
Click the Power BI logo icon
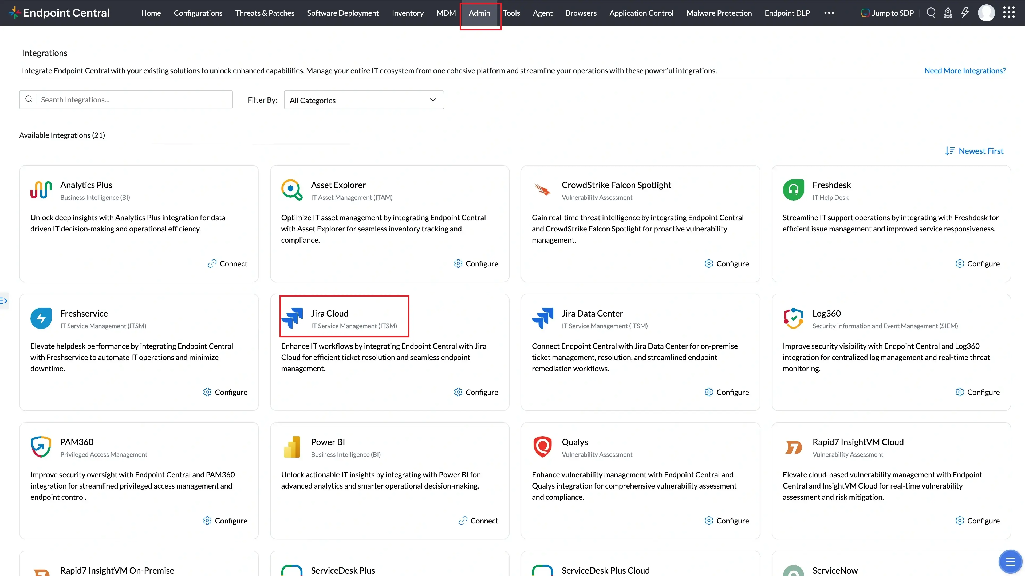tap(292, 447)
